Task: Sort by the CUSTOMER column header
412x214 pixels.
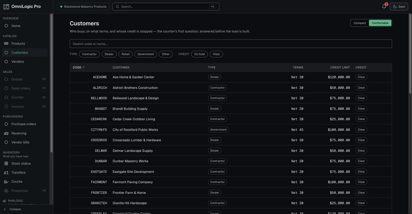Action: 121,67
